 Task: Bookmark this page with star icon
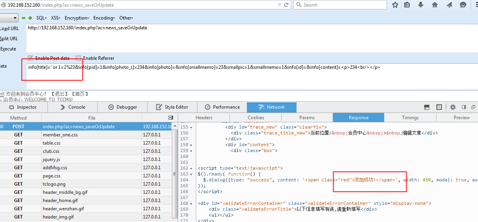click(x=395, y=5)
